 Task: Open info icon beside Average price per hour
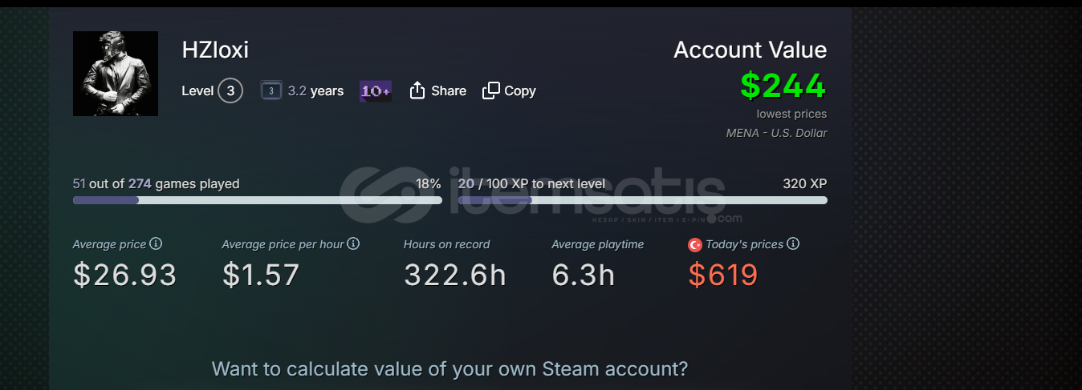pos(353,243)
